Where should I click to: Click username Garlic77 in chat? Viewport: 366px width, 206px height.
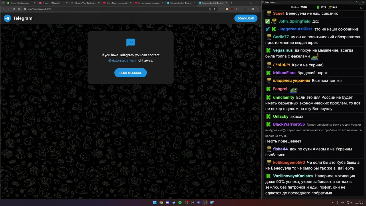281,37
